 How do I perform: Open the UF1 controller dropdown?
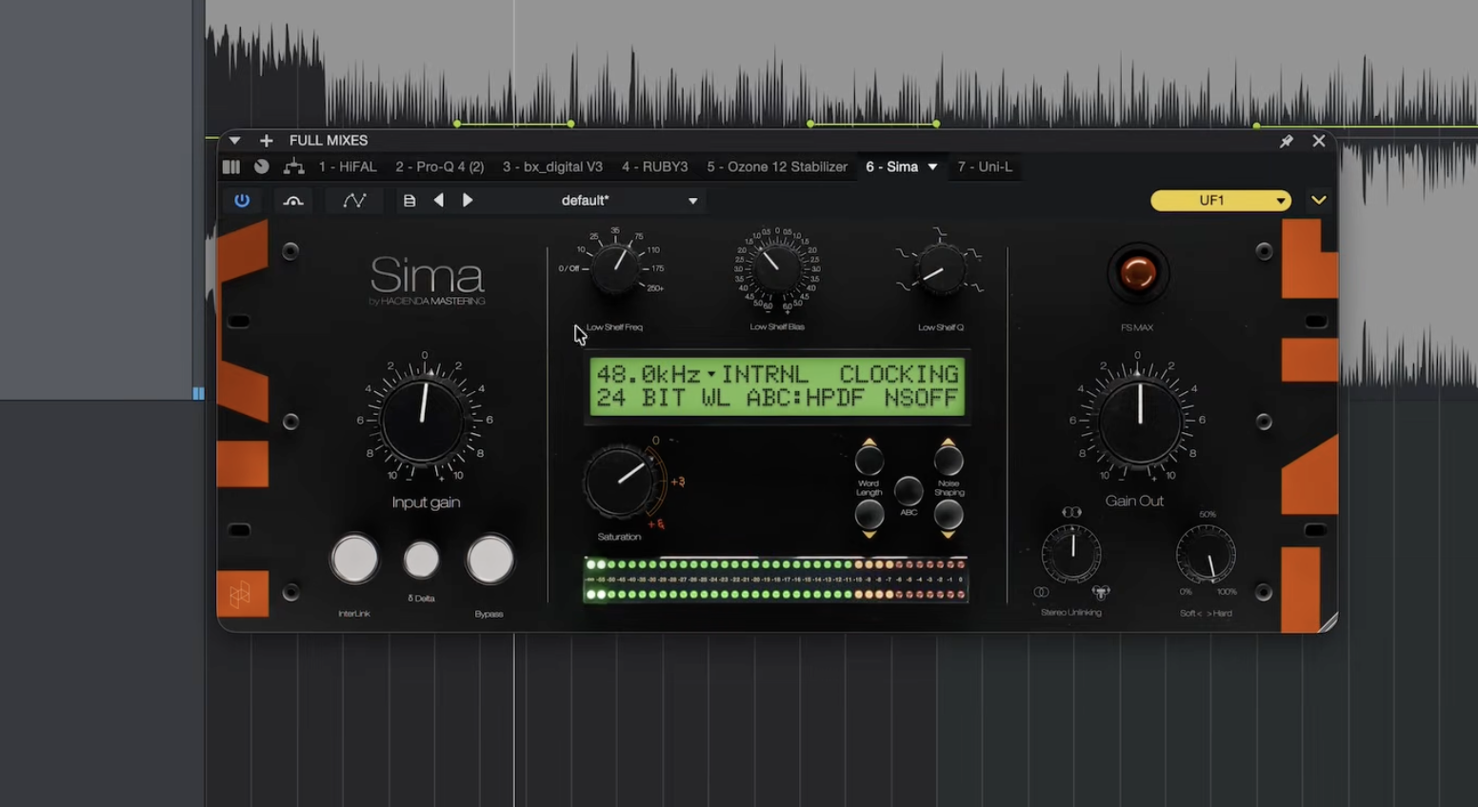pyautogui.click(x=1221, y=201)
